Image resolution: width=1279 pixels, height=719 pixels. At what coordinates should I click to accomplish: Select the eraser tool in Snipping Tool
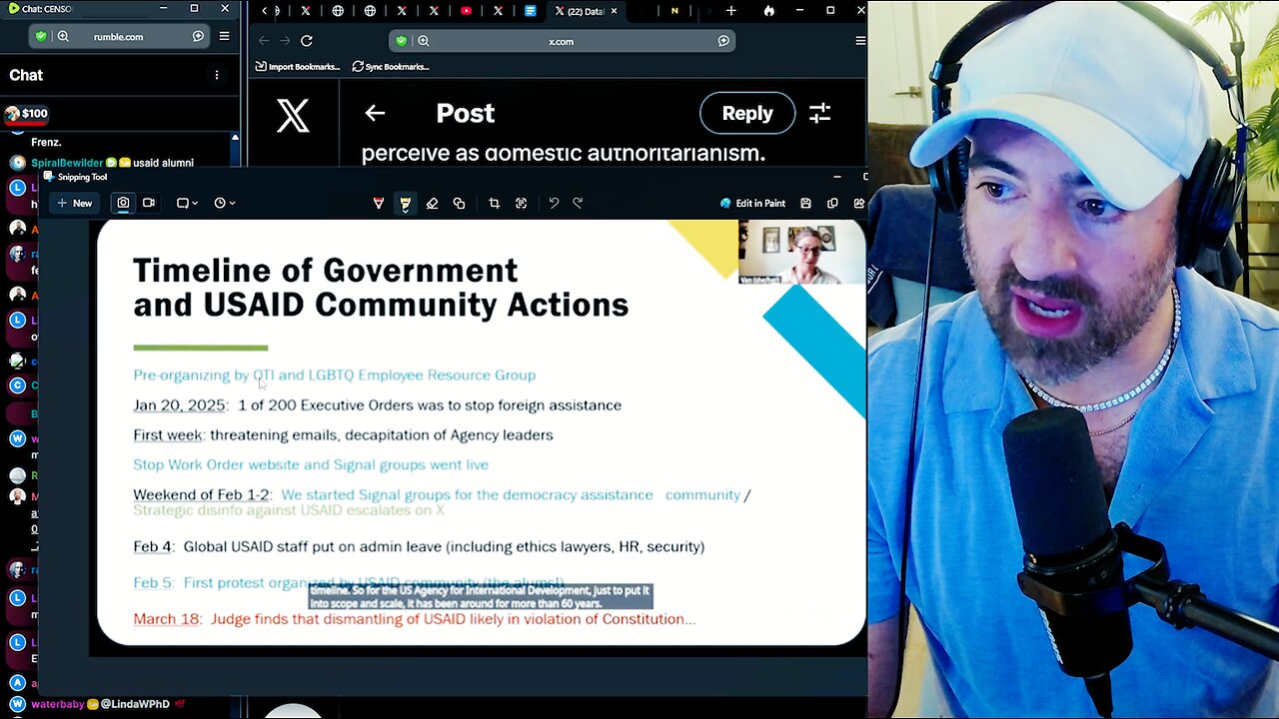click(432, 203)
